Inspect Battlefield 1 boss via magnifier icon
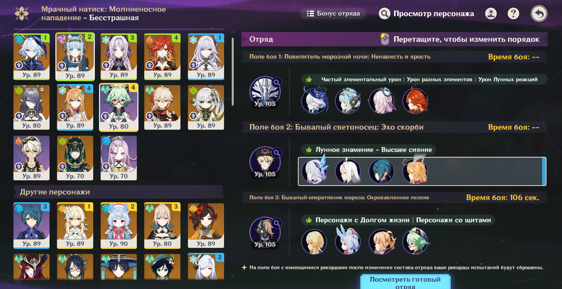 pyautogui.click(x=276, y=82)
